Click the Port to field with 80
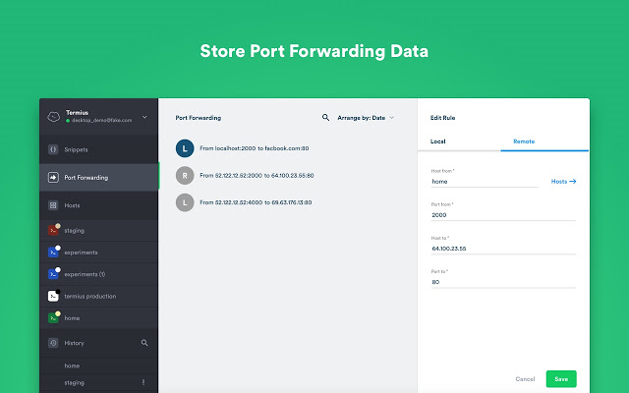The width and height of the screenshot is (629, 393). pos(503,282)
